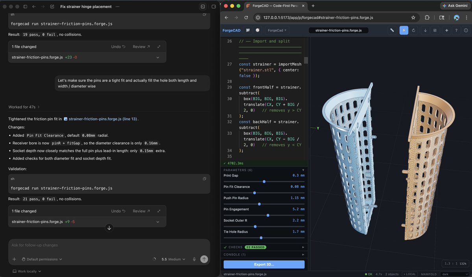Undo the first file change

118,46
